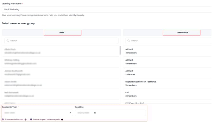Toggle the Show on dashboard checkbox
The height and width of the screenshot is (123, 212).
click(x=3, y=119)
